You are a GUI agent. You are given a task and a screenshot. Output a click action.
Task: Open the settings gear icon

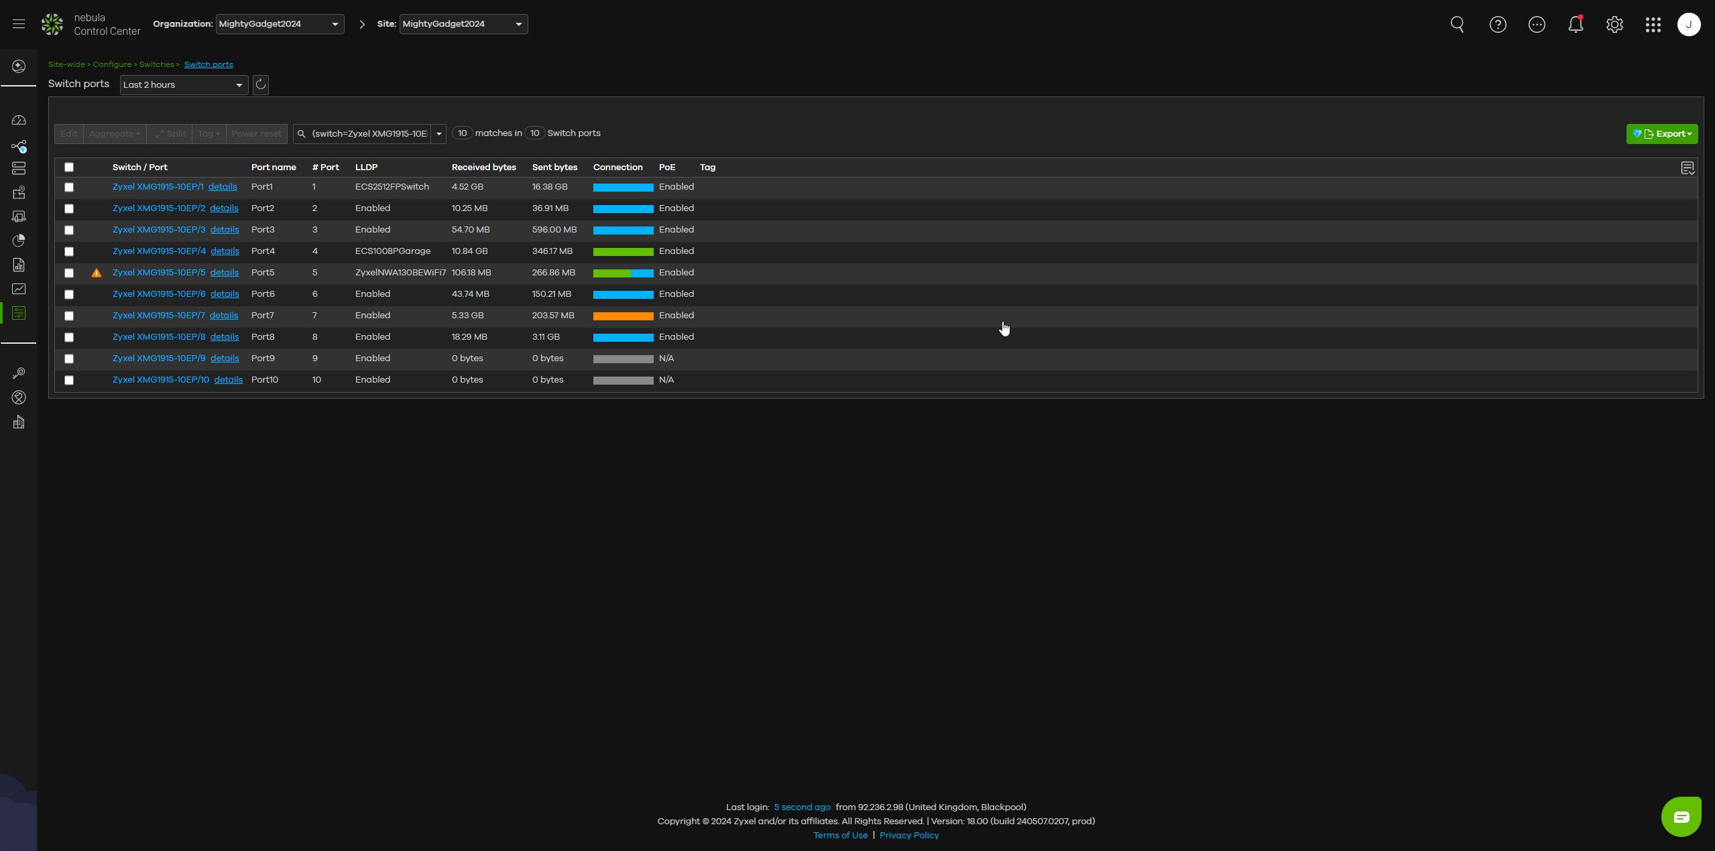click(x=1614, y=25)
